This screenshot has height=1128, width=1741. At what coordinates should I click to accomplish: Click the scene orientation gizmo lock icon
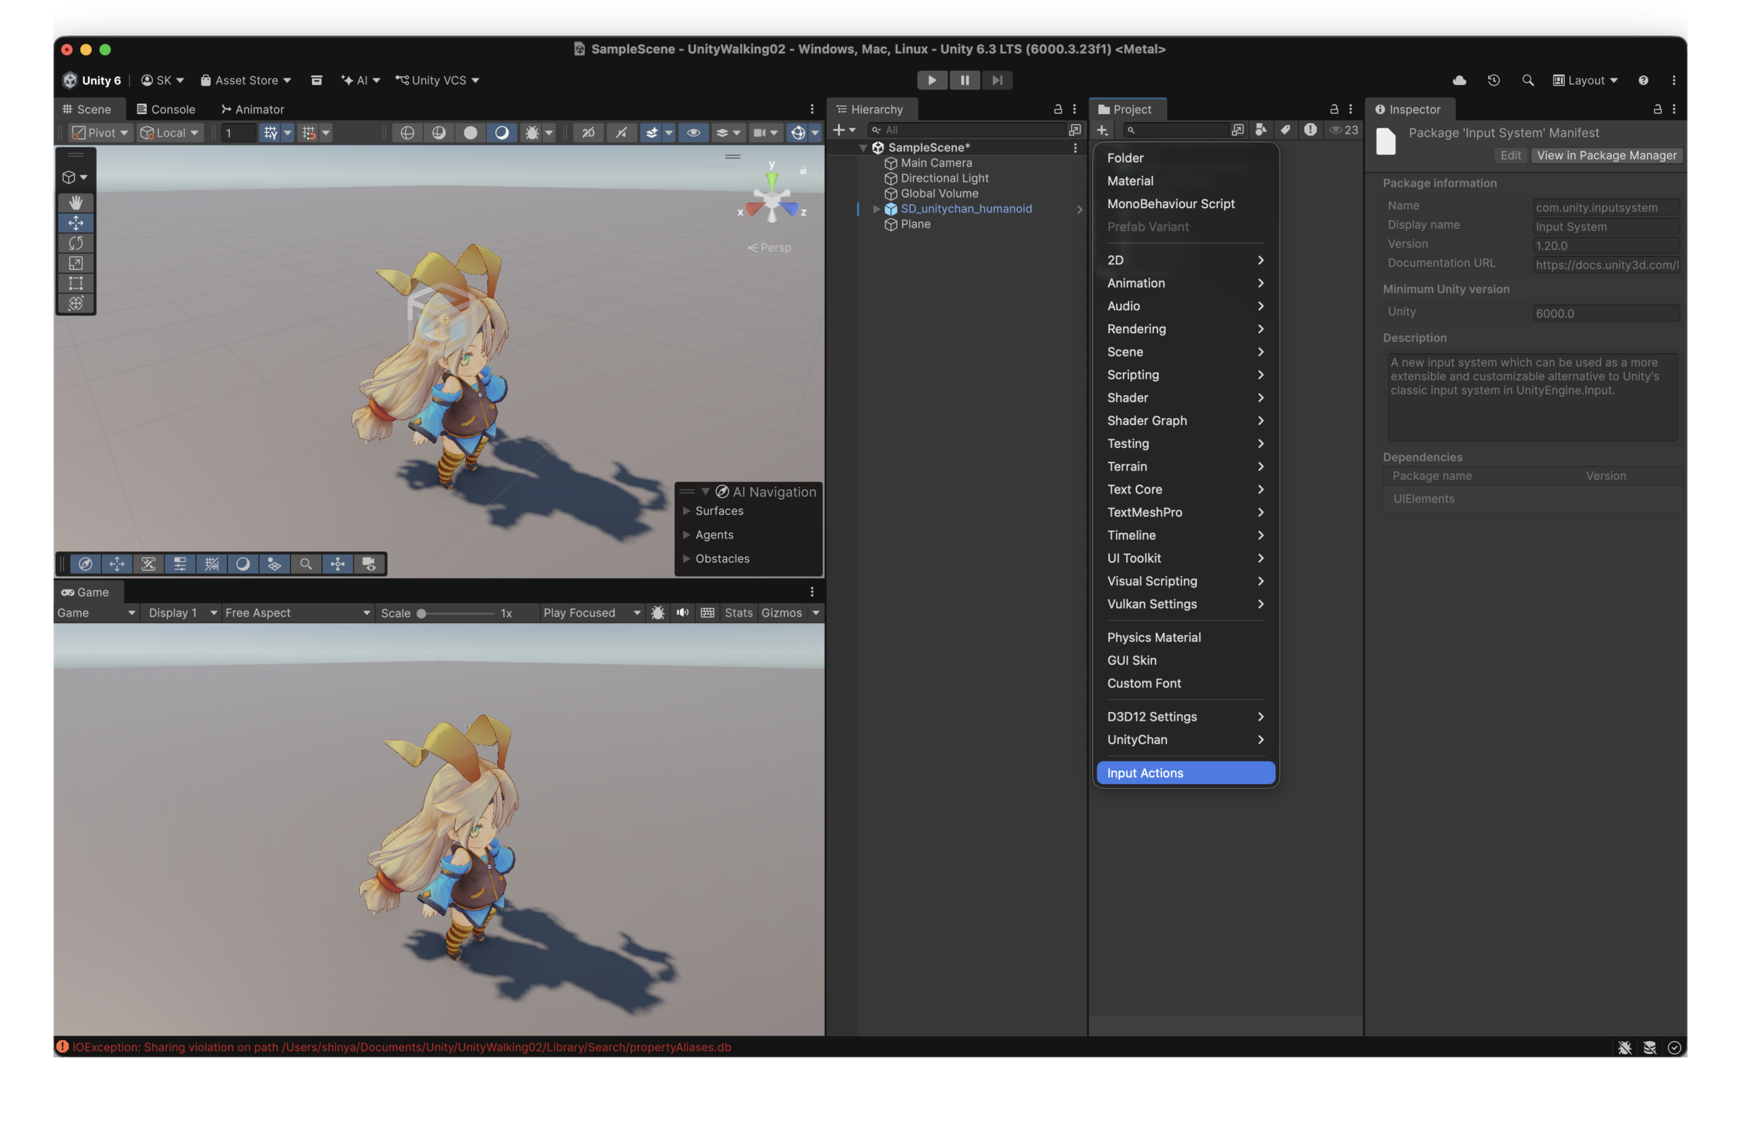click(802, 170)
